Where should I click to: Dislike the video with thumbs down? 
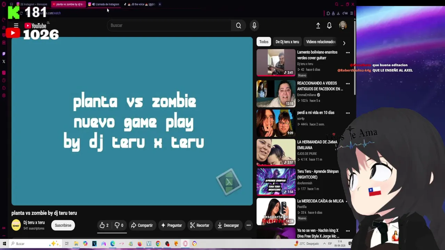(x=119, y=225)
